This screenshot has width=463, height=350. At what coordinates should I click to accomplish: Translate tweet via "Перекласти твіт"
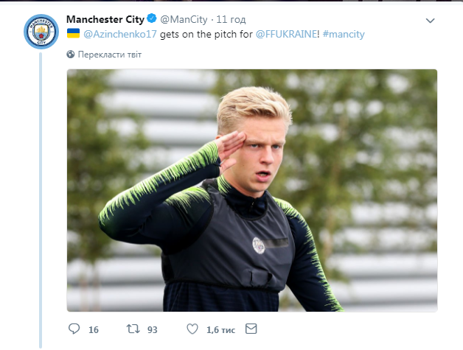click(x=110, y=55)
